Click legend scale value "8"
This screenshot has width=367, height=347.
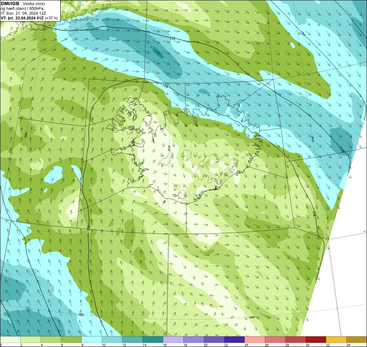(x=82, y=345)
